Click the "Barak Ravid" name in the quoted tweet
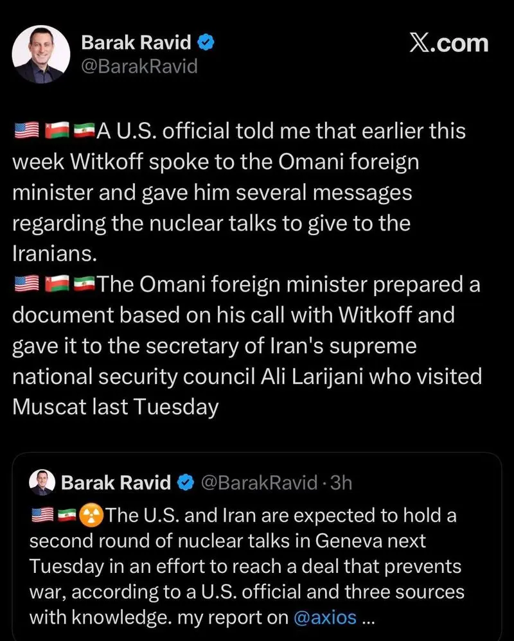Image resolution: width=514 pixels, height=641 pixels. (116, 483)
